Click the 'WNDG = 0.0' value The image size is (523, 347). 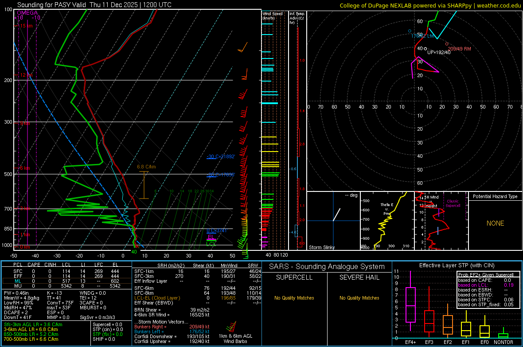coord(93,293)
